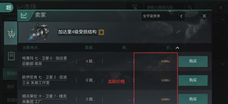Click the market chart icon beside 卖家
Screen dimensions: 228x104
click(x=24, y=15)
